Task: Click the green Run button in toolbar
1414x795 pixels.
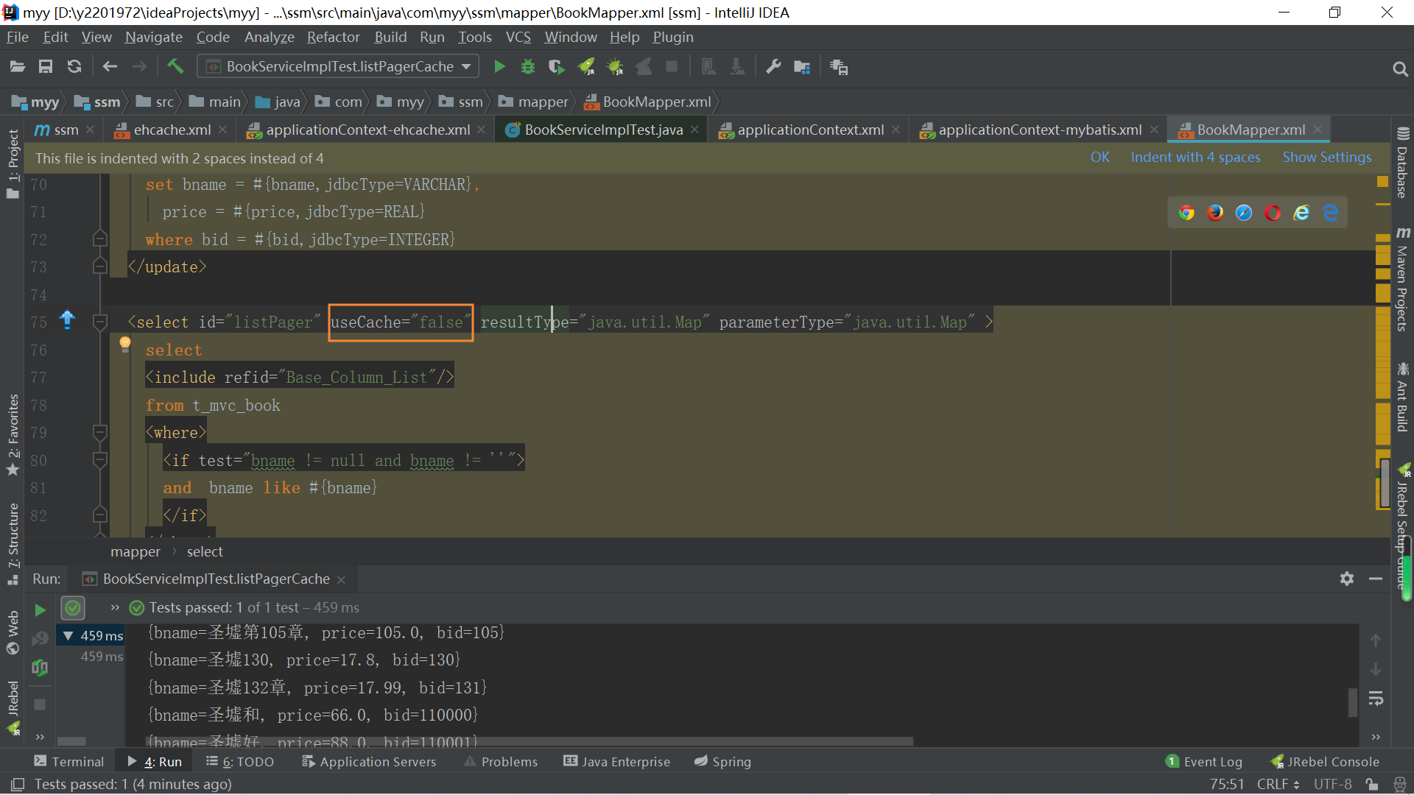Action: coord(499,67)
